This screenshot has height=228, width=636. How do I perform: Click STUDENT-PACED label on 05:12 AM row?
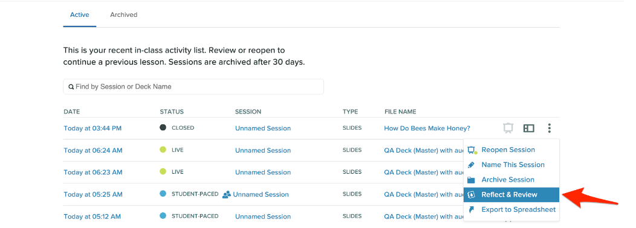[195, 216]
